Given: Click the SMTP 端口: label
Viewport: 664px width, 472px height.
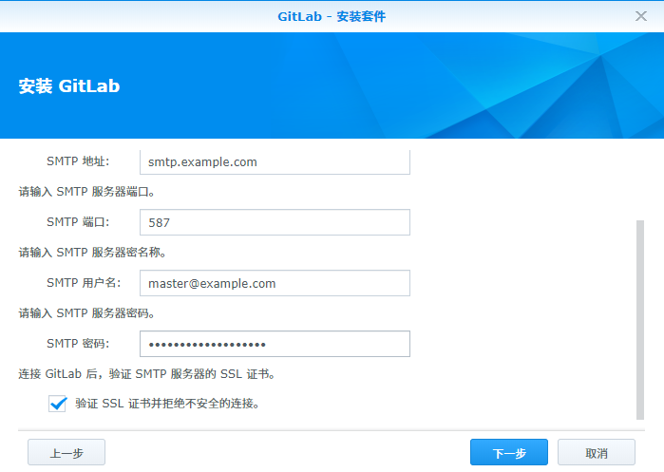Looking at the screenshot, I should [78, 222].
